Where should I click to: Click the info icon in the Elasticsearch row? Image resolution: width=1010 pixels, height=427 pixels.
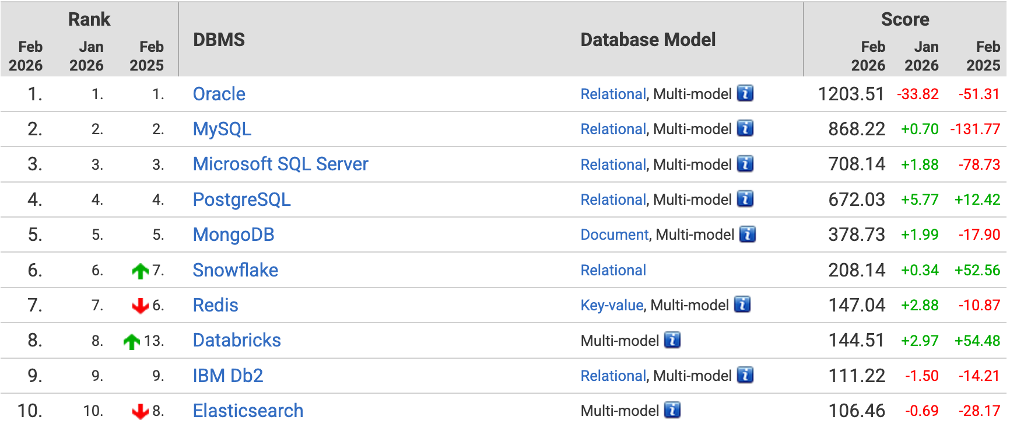pyautogui.click(x=672, y=411)
